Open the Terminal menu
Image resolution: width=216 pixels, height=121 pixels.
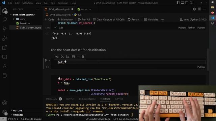[x=63, y=3]
